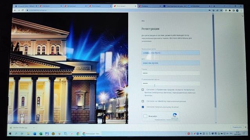Open the ticket sales rules link text

(x=171, y=93)
